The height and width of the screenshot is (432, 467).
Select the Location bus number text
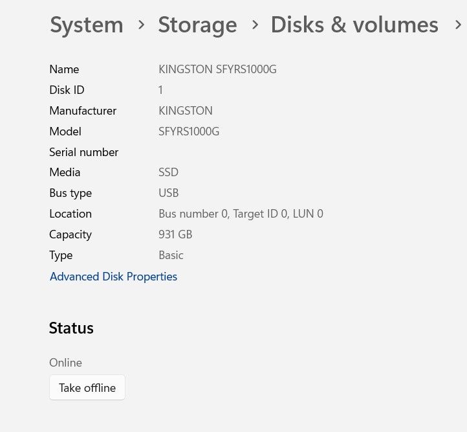click(241, 214)
